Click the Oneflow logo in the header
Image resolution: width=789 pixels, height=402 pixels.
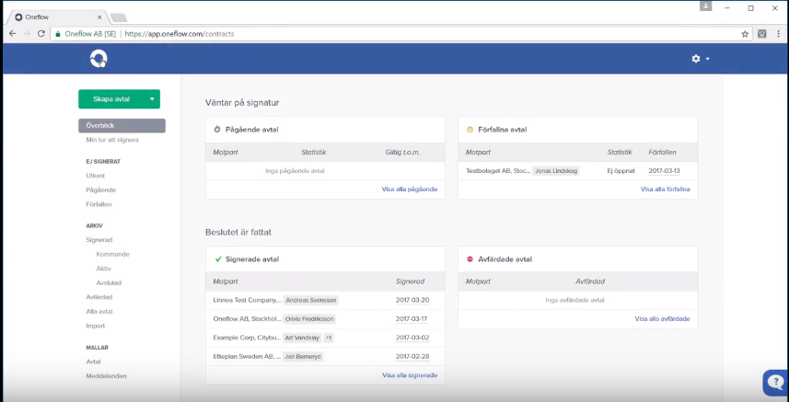point(99,59)
